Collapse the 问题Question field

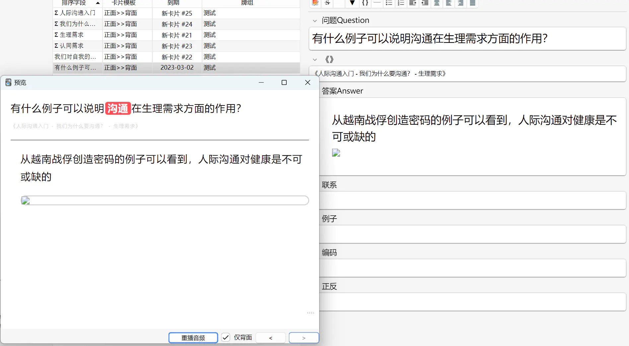tap(315, 21)
